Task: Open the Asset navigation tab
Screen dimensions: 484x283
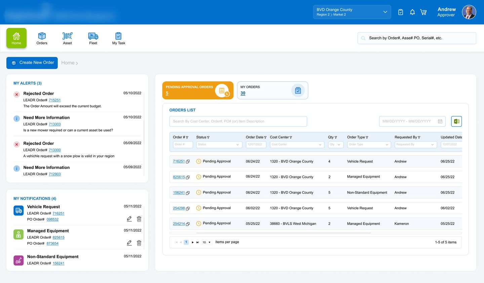Action: point(68,38)
